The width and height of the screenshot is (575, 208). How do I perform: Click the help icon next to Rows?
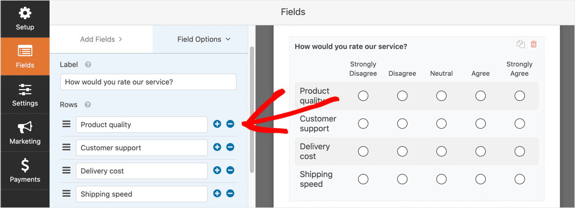coord(88,105)
